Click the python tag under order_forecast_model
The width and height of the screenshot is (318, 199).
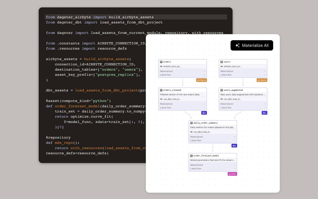tap(232, 174)
